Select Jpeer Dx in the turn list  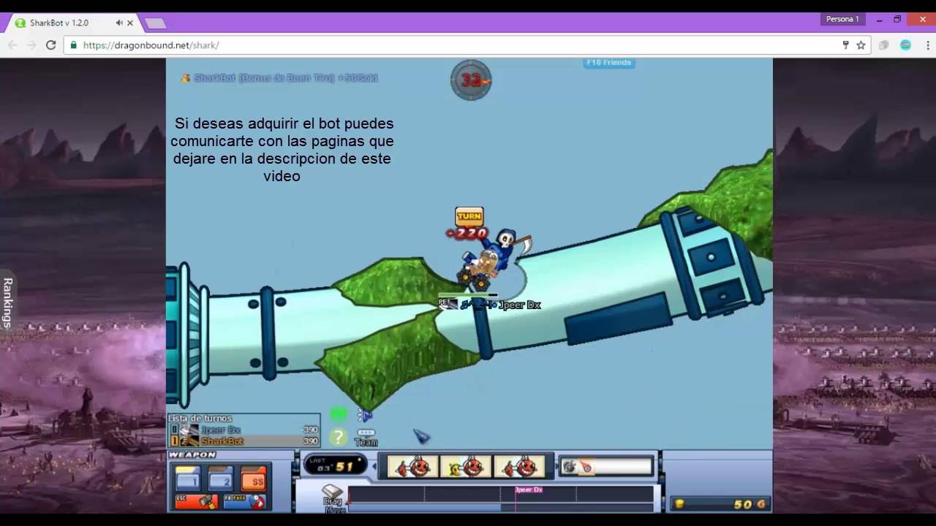244,430
